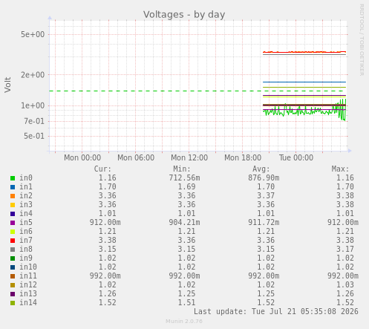369x329 pixels.
Task: Click the in4 dark blue legend swatch
Action: pyautogui.click(x=13, y=214)
